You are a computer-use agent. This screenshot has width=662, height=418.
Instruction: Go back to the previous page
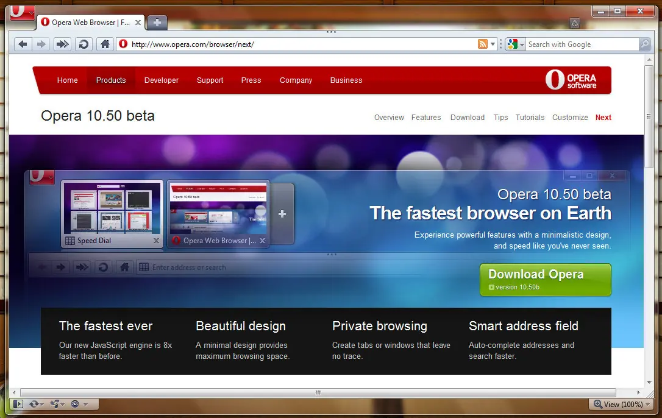23,44
